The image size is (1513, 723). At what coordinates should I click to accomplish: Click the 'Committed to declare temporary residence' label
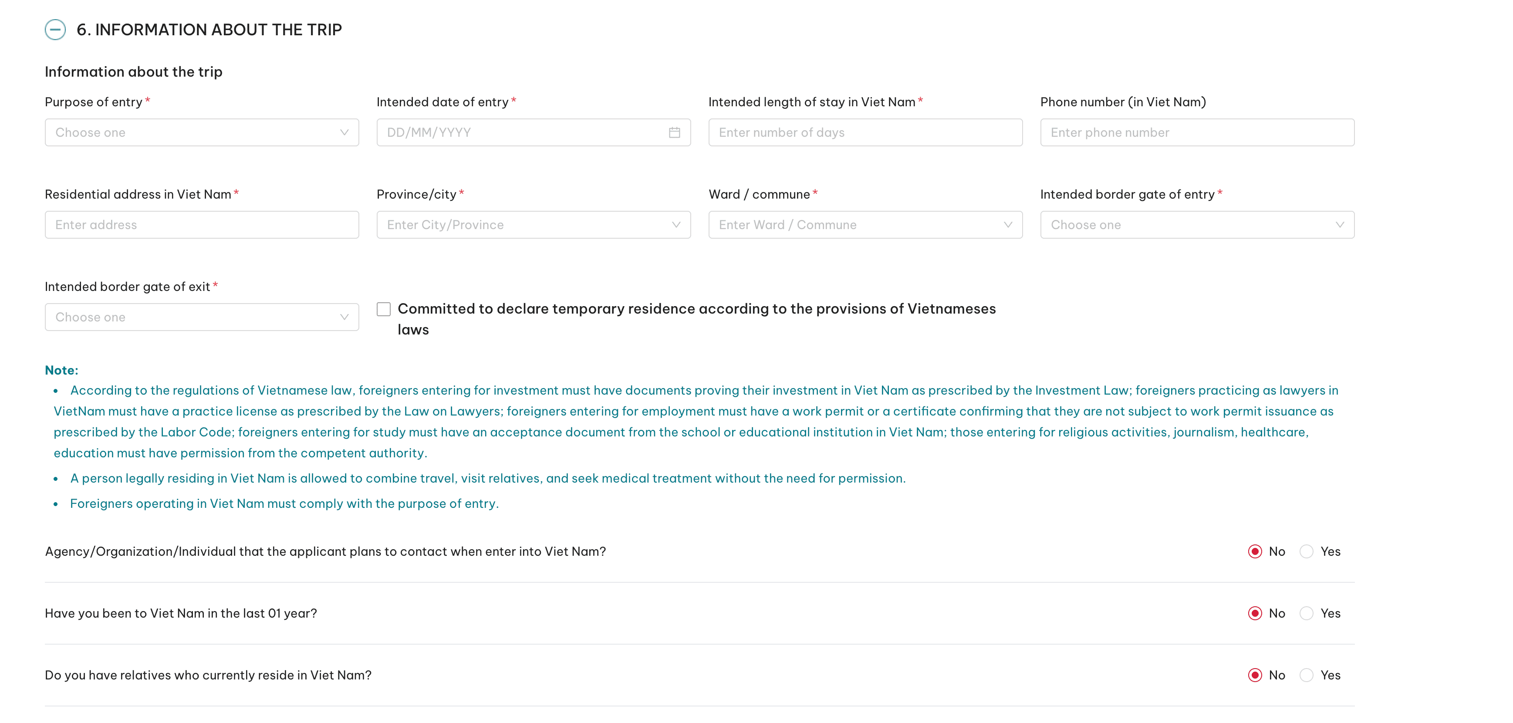[x=696, y=320]
